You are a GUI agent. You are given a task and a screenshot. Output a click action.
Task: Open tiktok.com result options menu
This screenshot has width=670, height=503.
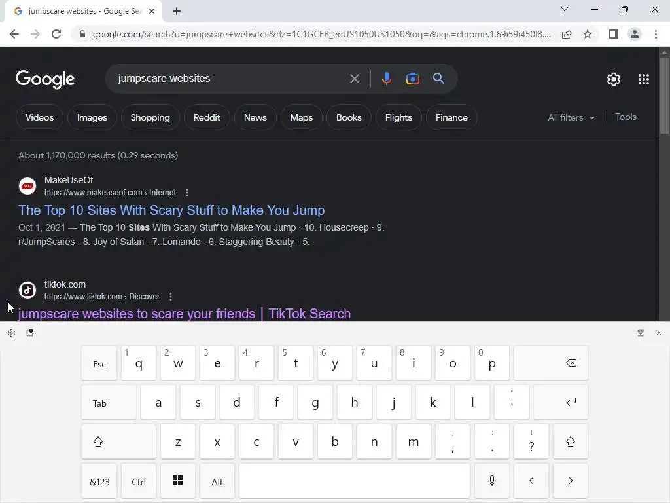pos(171,297)
